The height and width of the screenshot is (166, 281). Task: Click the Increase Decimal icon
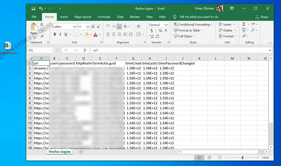[x=152, y=36]
